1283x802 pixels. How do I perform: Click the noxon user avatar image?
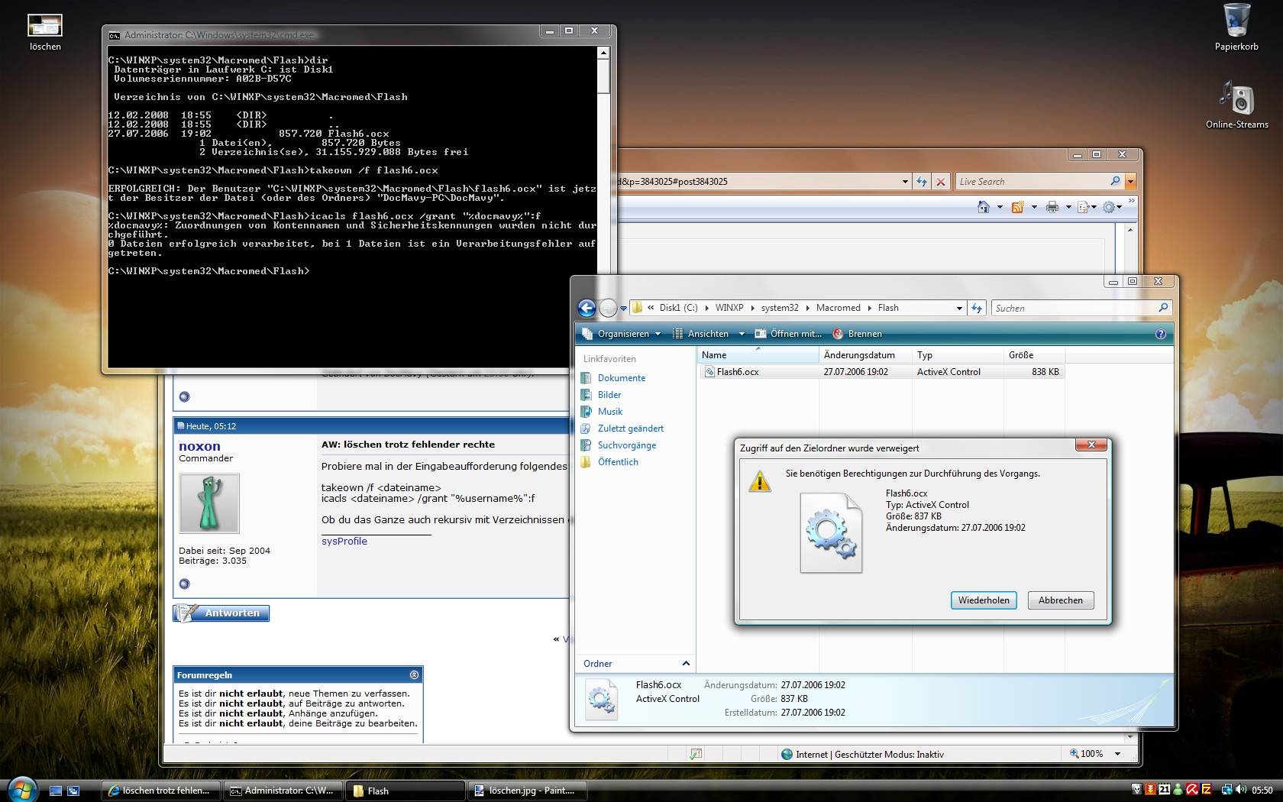(x=209, y=503)
